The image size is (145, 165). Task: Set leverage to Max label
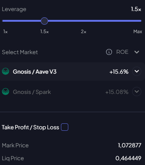pyautogui.click(x=138, y=32)
